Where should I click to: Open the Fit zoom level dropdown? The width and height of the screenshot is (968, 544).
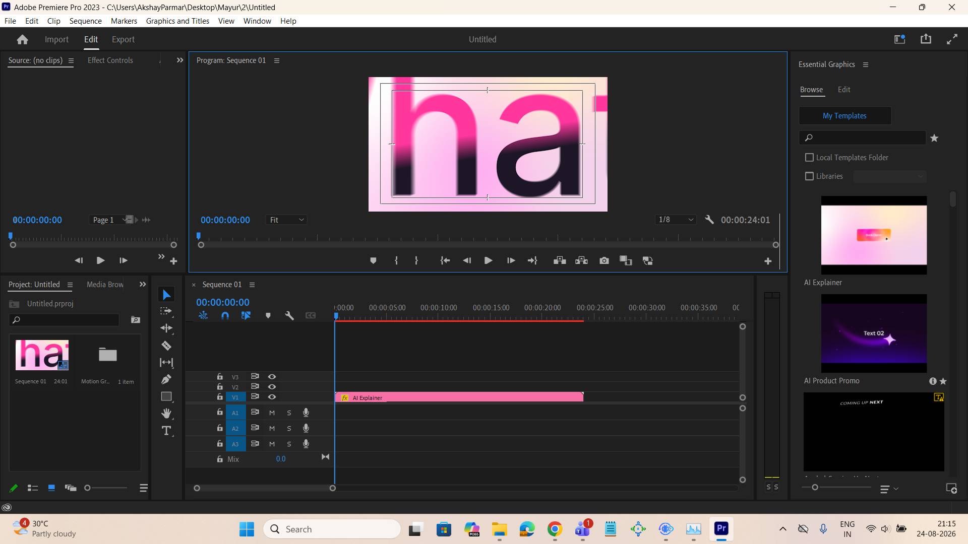click(287, 220)
